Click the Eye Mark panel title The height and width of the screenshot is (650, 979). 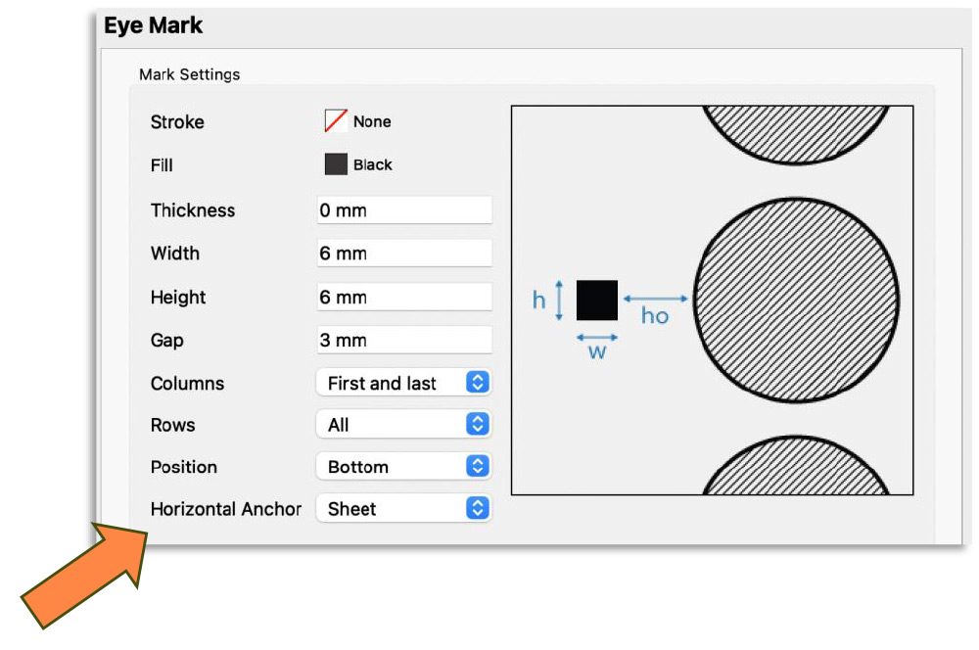(154, 25)
